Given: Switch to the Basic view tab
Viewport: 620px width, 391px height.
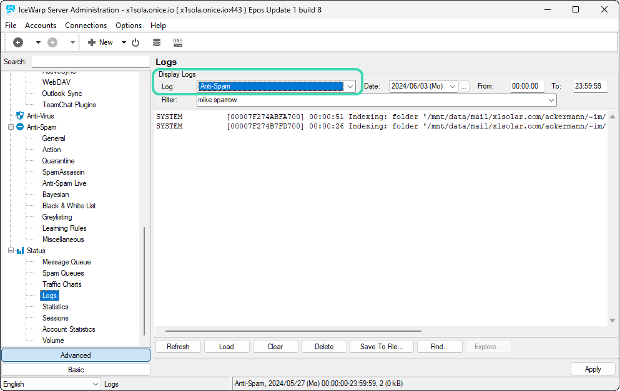Looking at the screenshot, I should tap(76, 370).
